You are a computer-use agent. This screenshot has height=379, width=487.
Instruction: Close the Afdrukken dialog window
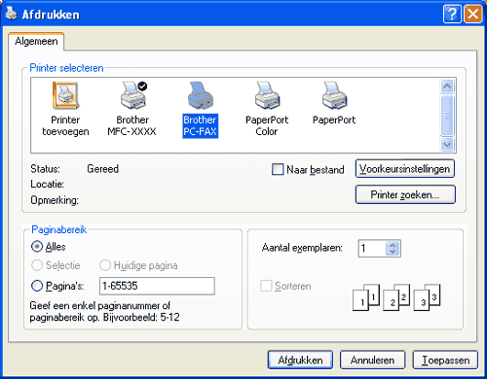[472, 15]
